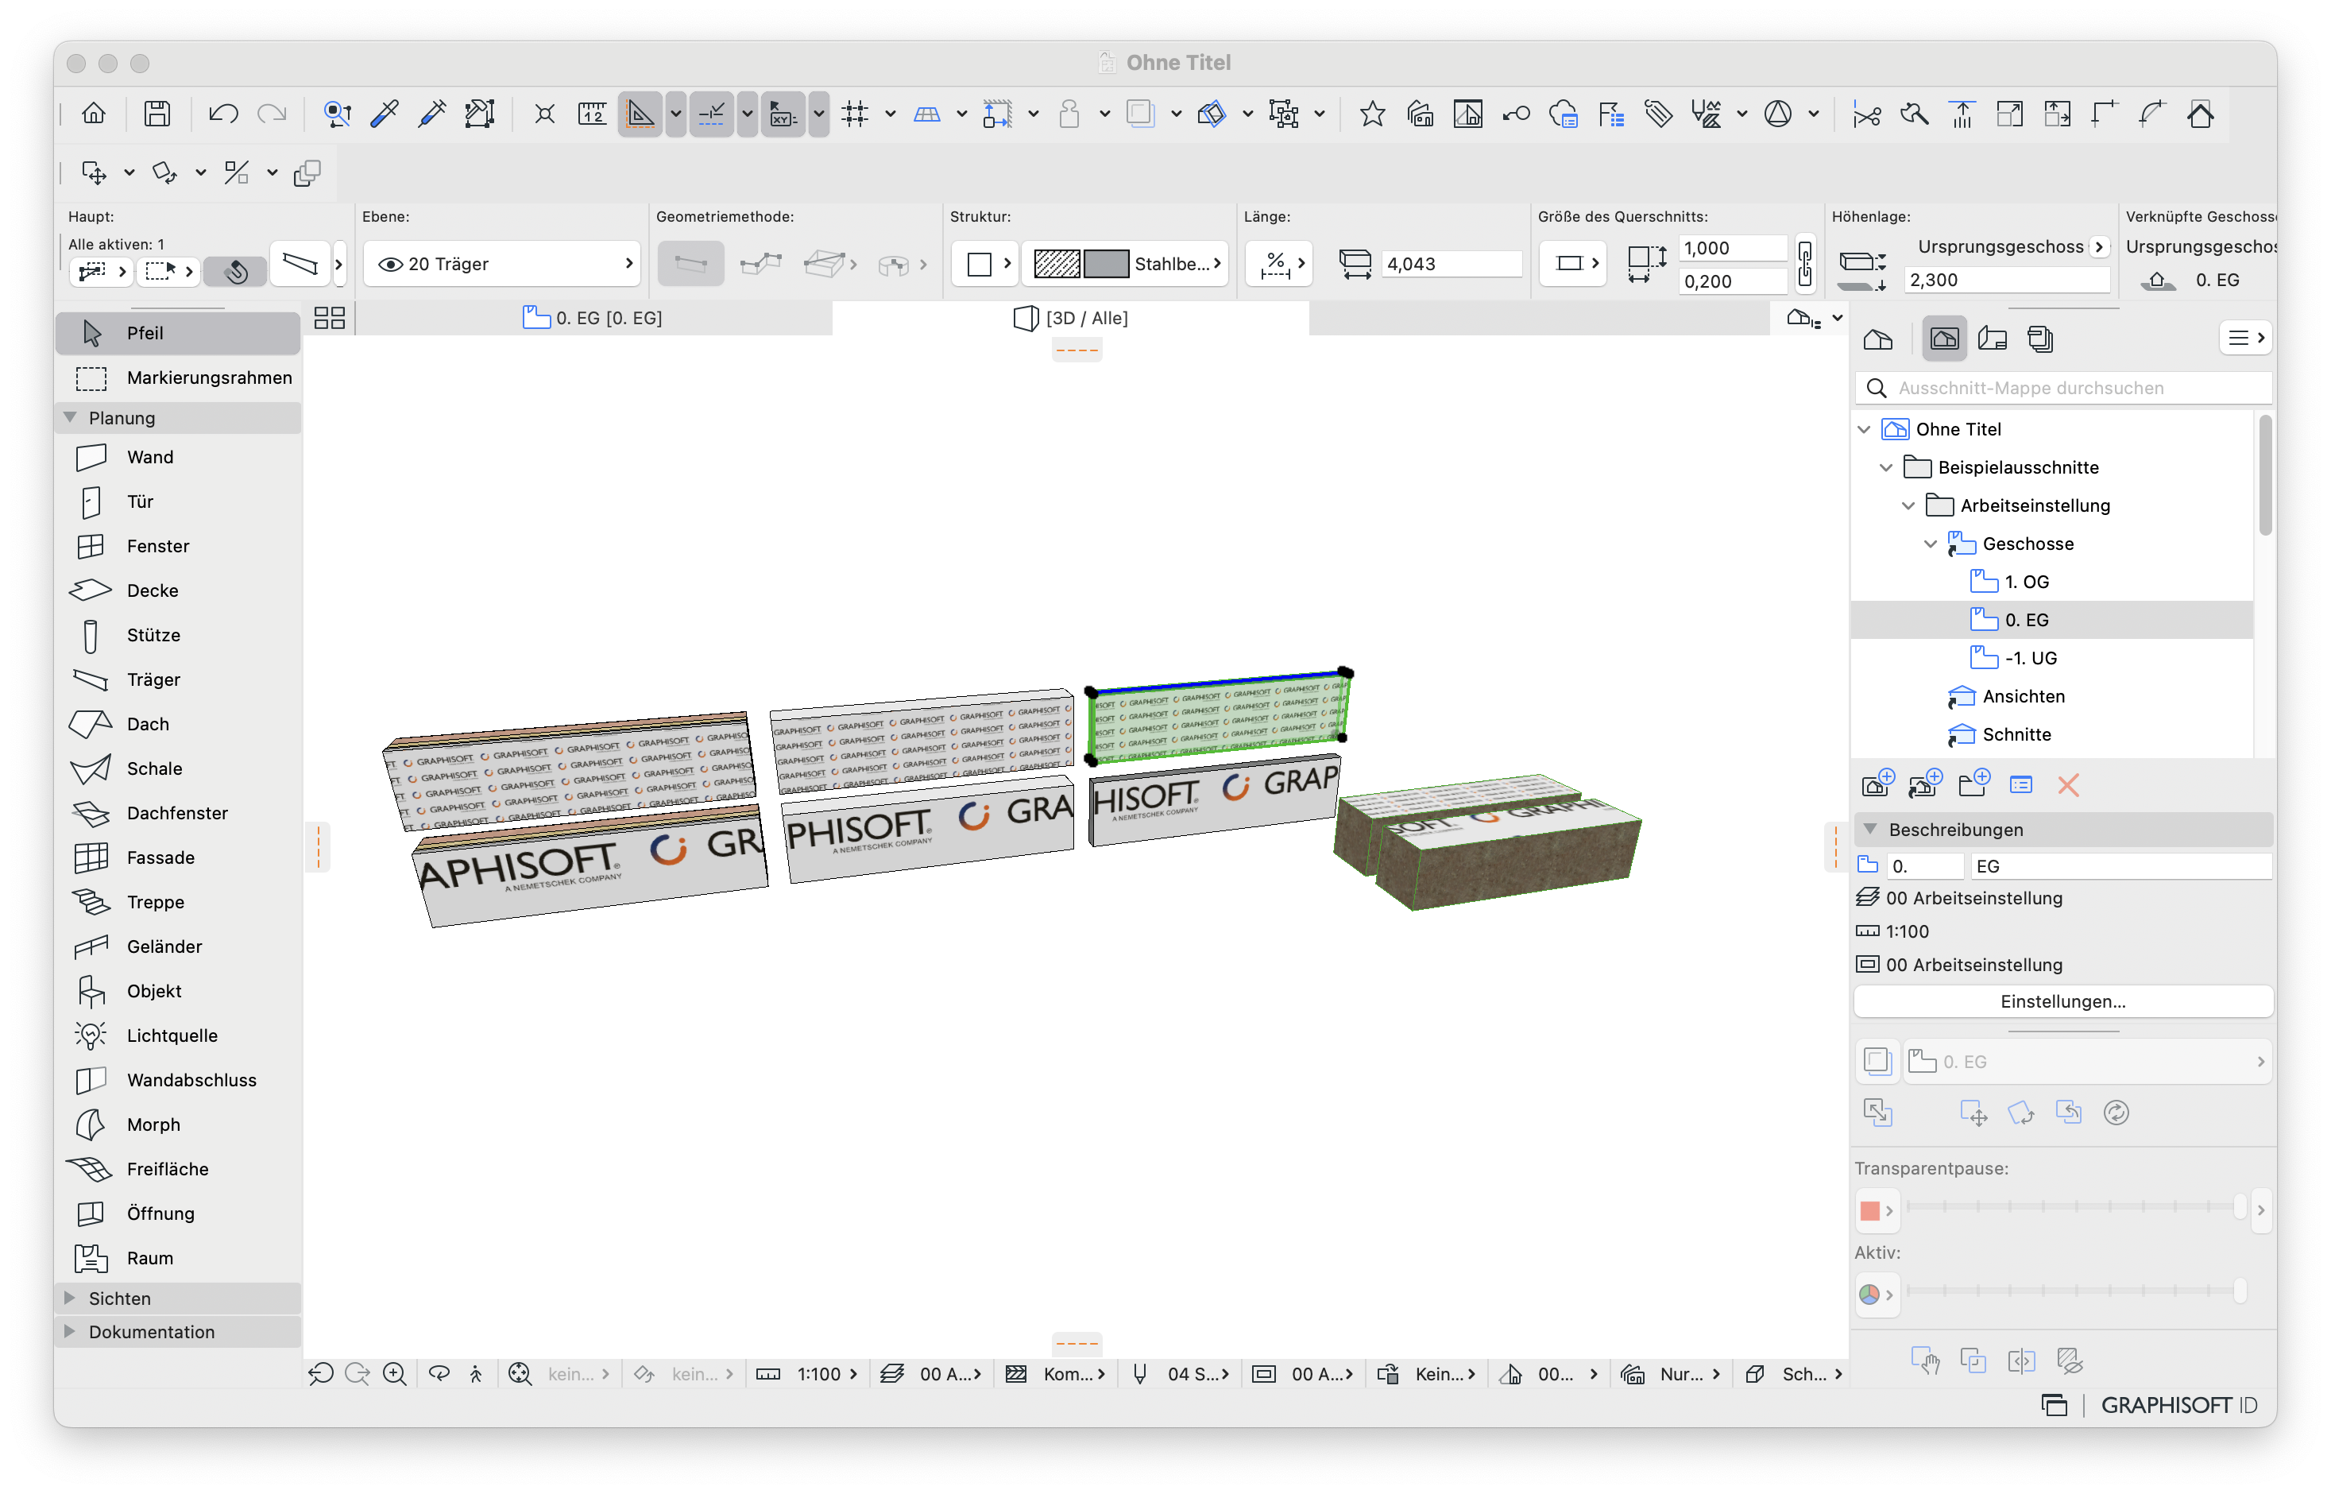Open the Ebene 20 Träger layer dropdown

[502, 264]
